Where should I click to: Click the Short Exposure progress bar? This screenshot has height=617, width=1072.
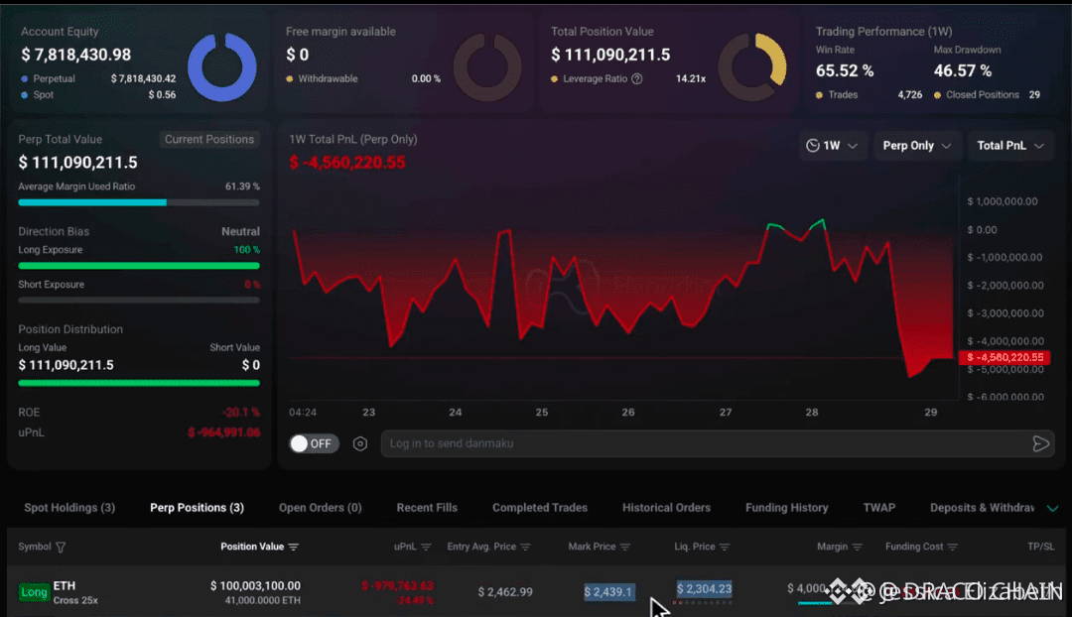pos(139,300)
